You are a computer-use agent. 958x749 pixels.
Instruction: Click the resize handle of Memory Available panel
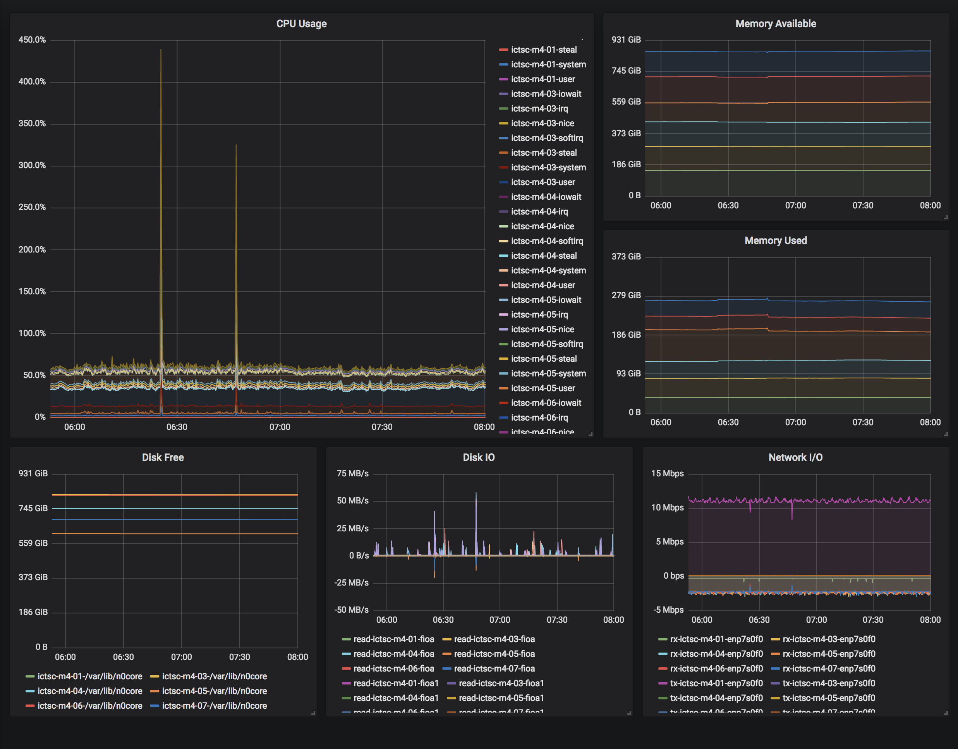946,217
